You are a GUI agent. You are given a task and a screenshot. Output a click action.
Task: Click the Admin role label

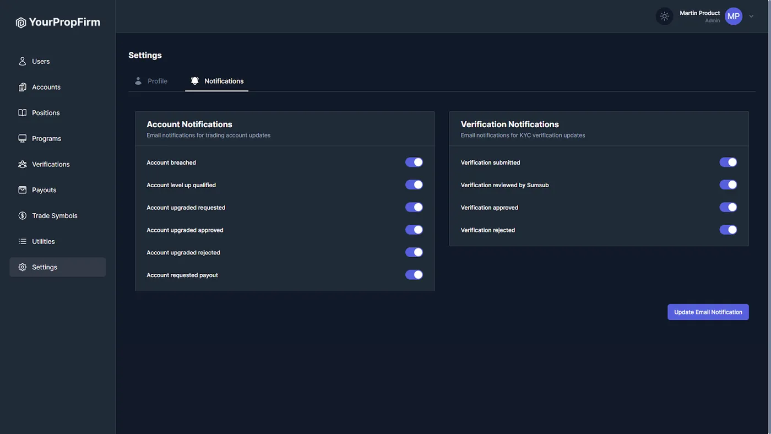pyautogui.click(x=713, y=21)
